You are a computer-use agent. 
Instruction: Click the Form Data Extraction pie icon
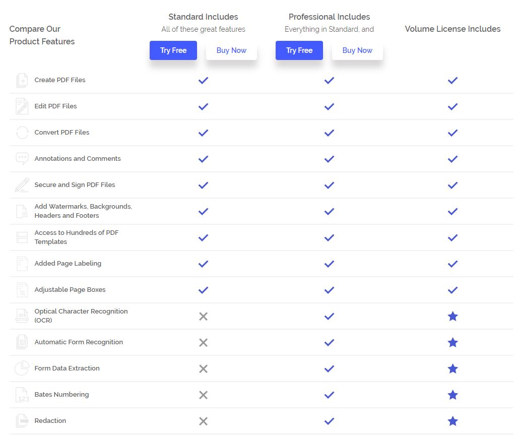pos(22,368)
